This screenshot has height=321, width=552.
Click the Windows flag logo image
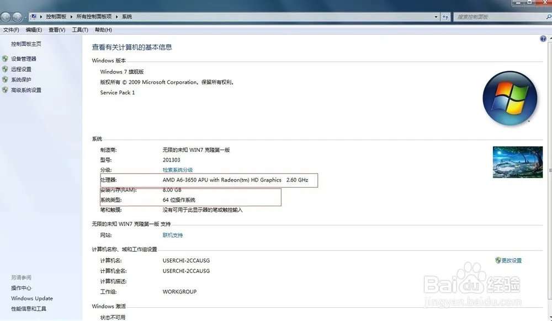tap(510, 96)
